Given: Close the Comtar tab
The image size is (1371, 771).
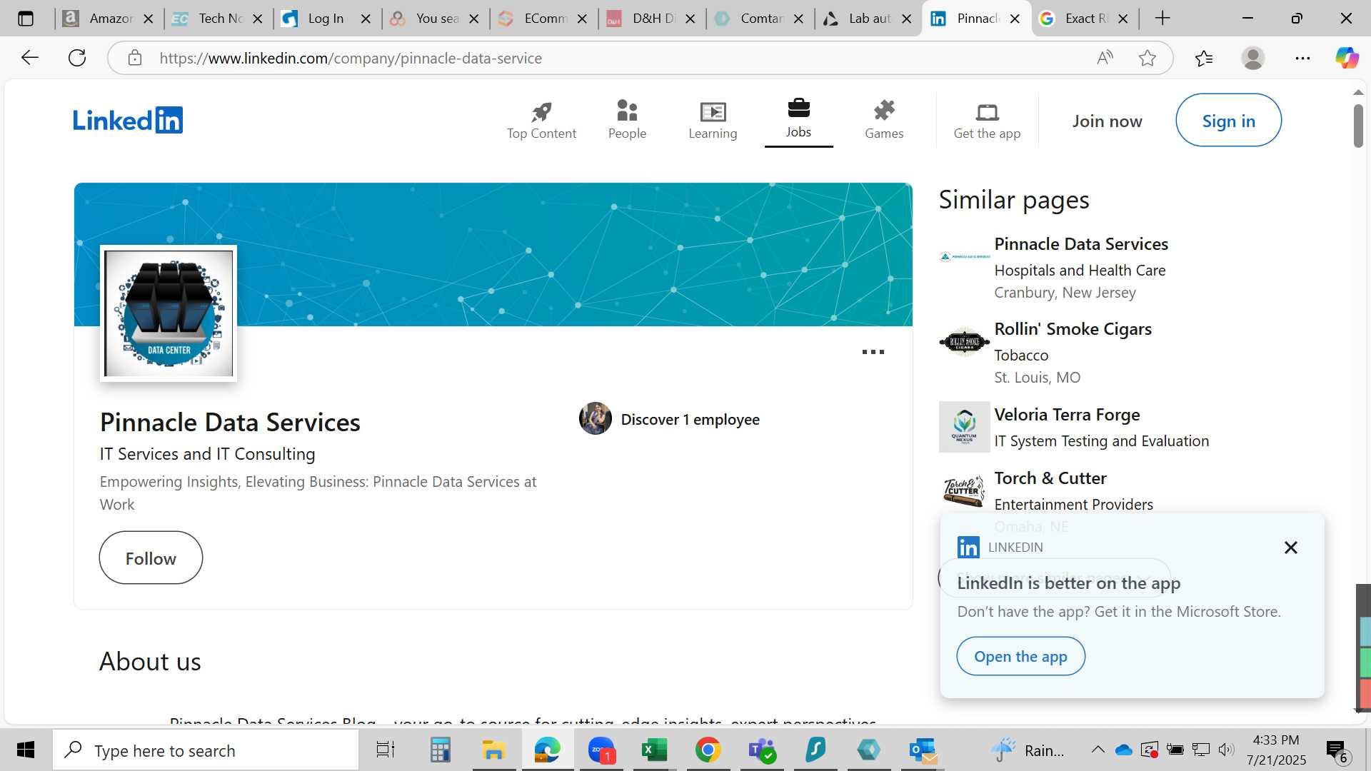Looking at the screenshot, I should [798, 19].
